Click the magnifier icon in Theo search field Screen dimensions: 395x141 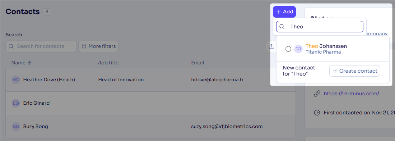282,27
